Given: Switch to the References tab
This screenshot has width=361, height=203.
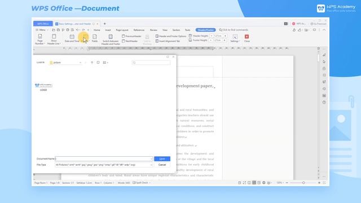Looking at the screenshot, I should coord(139,30).
